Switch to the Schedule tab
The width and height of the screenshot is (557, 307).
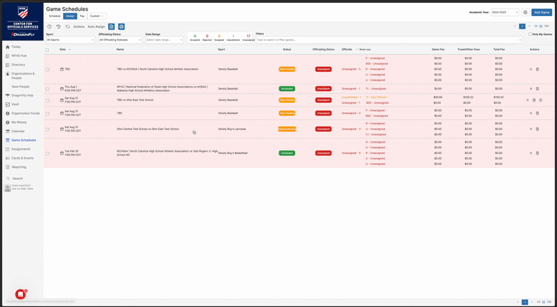[x=54, y=15]
